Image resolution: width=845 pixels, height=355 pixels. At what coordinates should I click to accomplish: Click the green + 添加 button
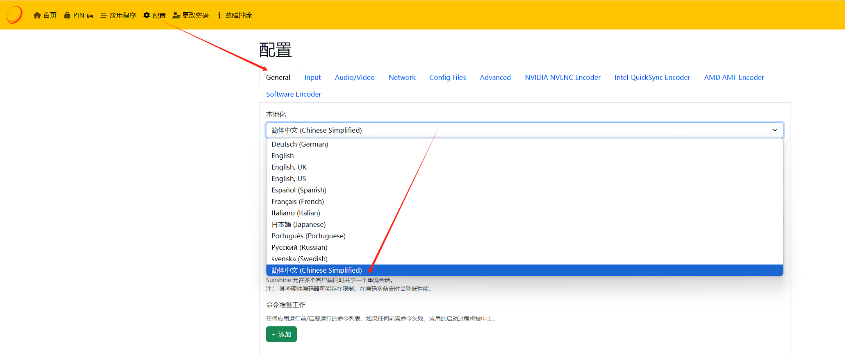(x=281, y=334)
